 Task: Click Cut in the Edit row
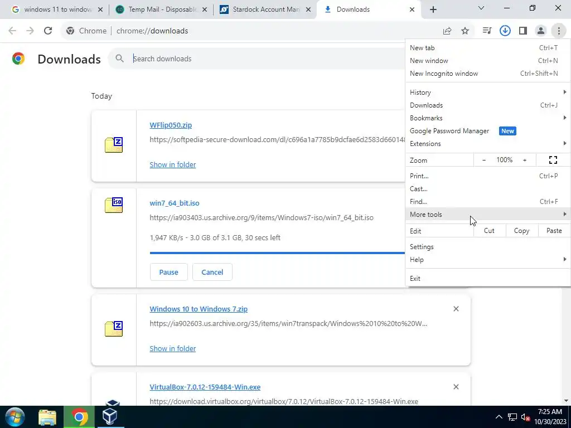click(489, 231)
